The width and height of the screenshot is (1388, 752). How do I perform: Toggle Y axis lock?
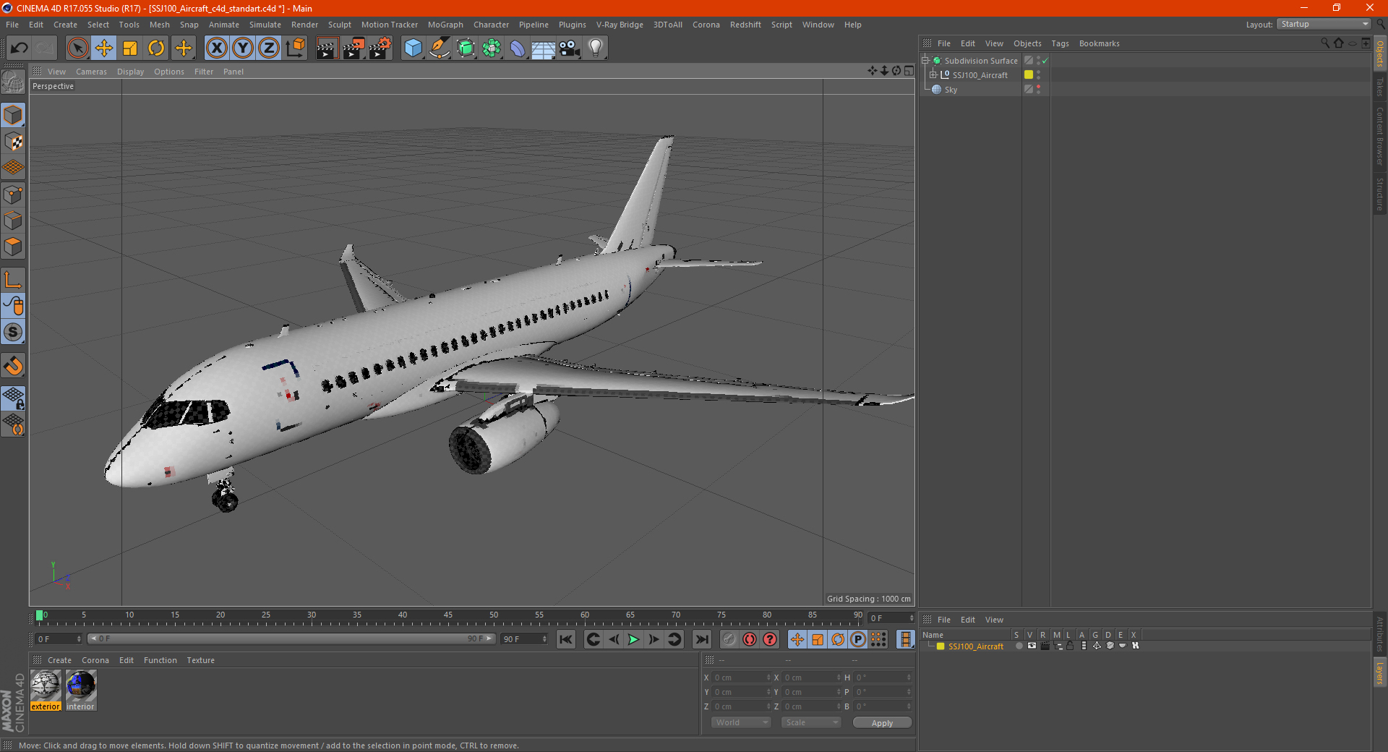pos(243,48)
